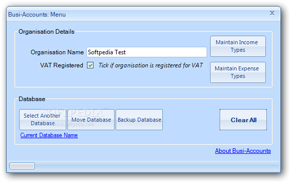The width and height of the screenshot is (291, 183).
Task: Click the Organisation Name label
Action: (57, 52)
